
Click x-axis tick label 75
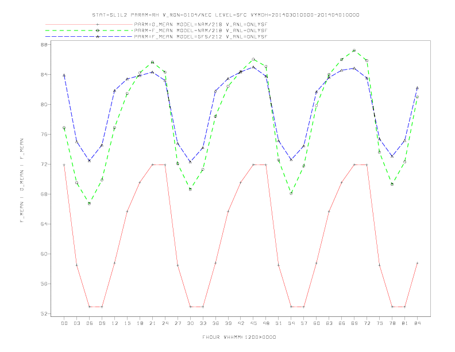pyautogui.click(x=380, y=323)
